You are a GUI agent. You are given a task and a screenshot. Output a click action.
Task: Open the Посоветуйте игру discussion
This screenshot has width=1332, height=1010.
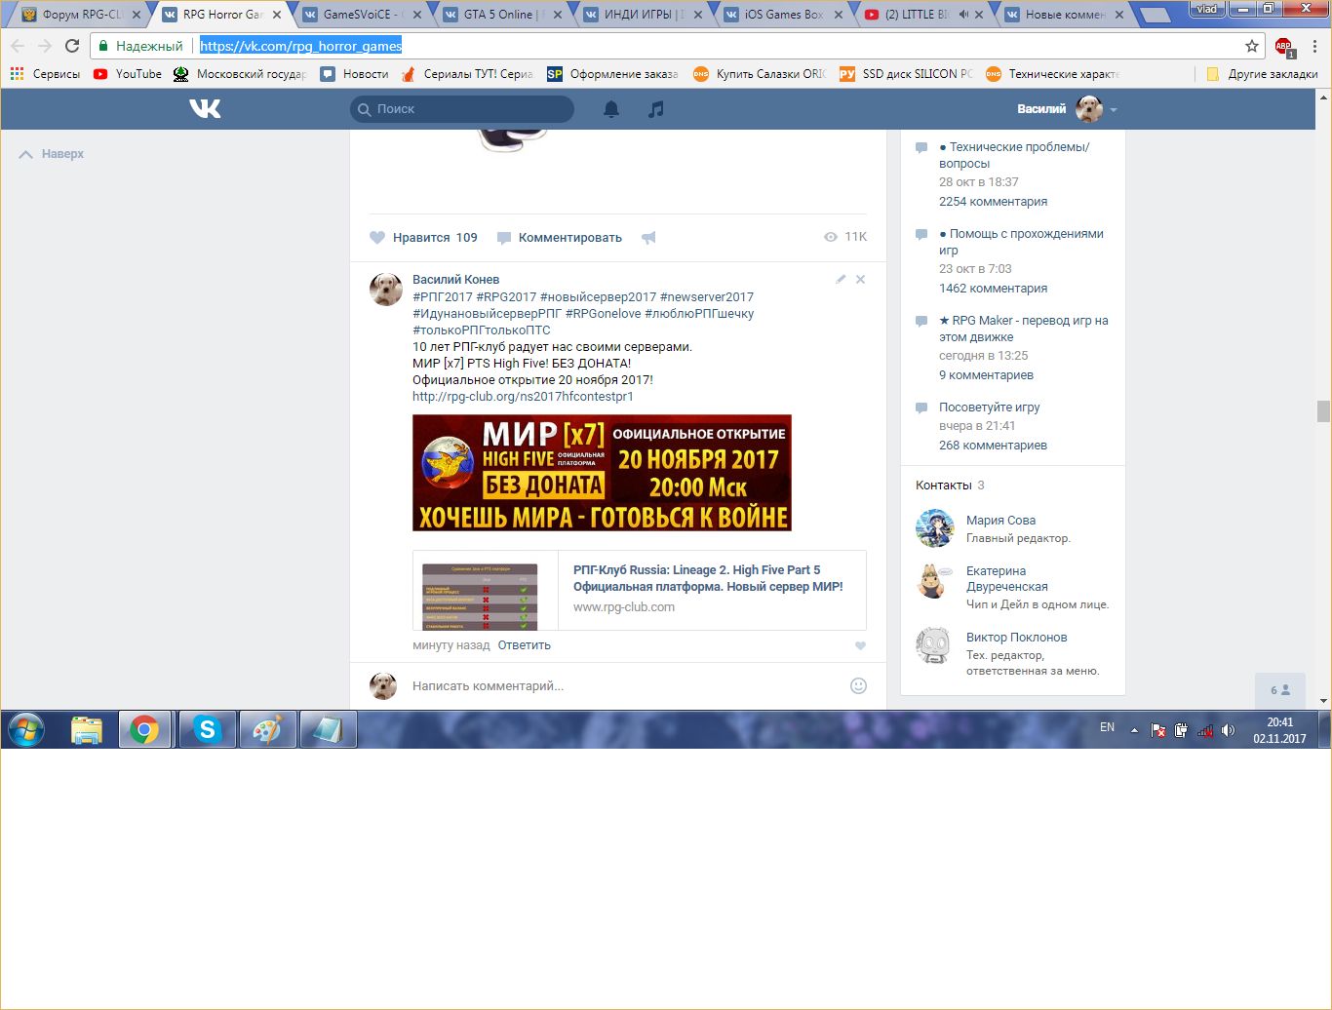click(990, 408)
